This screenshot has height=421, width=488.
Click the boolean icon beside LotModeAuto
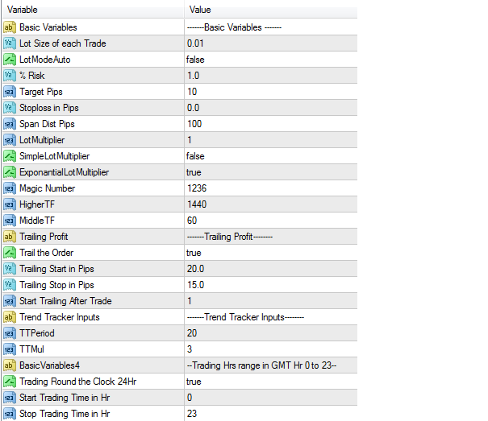click(x=9, y=60)
